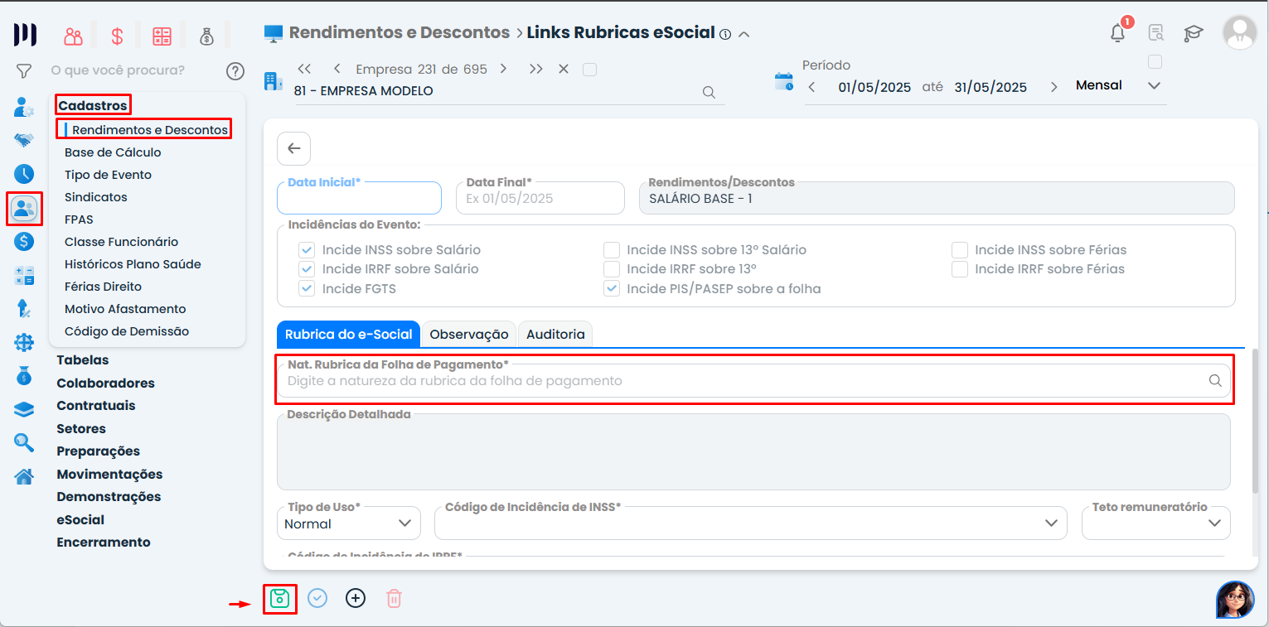Expand the Teto remuneratório dropdown
The image size is (1269, 627).
[x=1155, y=523]
